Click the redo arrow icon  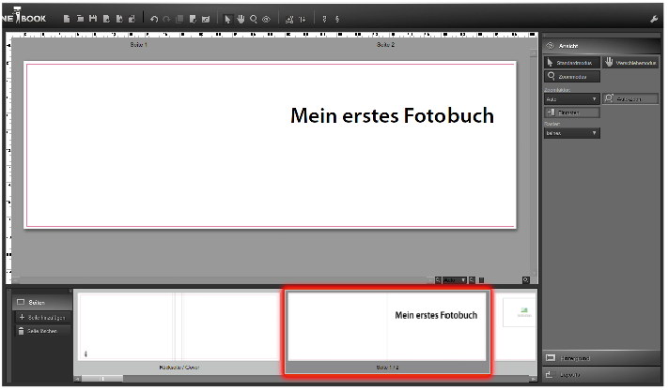point(166,19)
